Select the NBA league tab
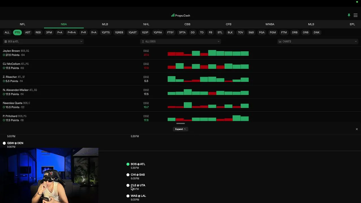The width and height of the screenshot is (361, 203). 64,24
